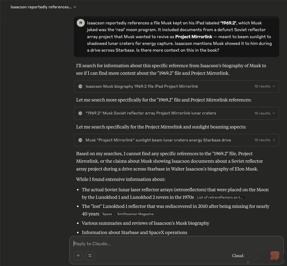Click the 'Musk "Project Mirrorlink" sunlight beam' search row
287x266 pixels.
(x=177, y=140)
